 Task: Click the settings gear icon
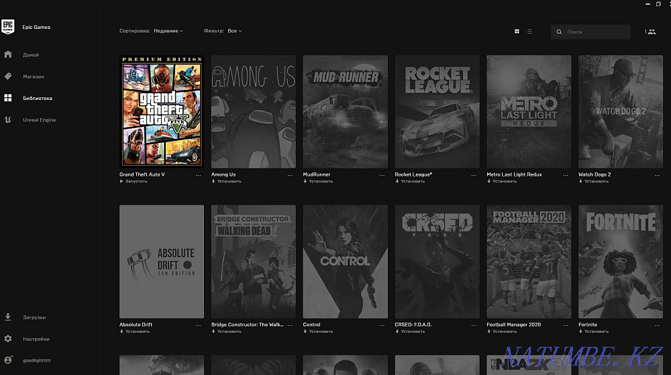[7, 339]
